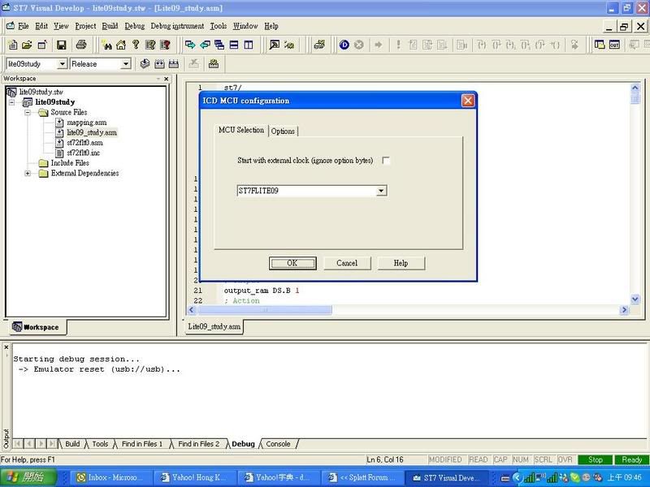Screen dimensions: 650x487
Task: Click the Lite09_study.asm editor tab
Action: coord(214,327)
